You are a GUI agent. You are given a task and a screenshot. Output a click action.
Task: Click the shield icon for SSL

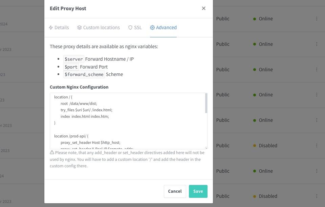[130, 27]
